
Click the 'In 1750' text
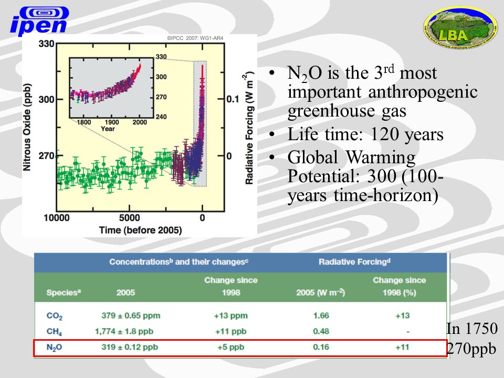click(x=472, y=329)
